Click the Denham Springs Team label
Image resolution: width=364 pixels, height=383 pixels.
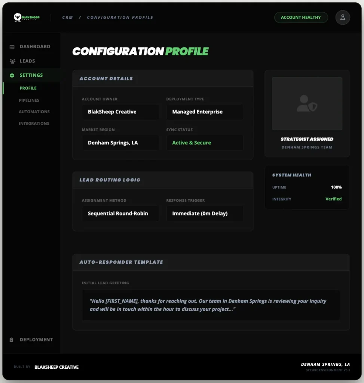coord(307,147)
